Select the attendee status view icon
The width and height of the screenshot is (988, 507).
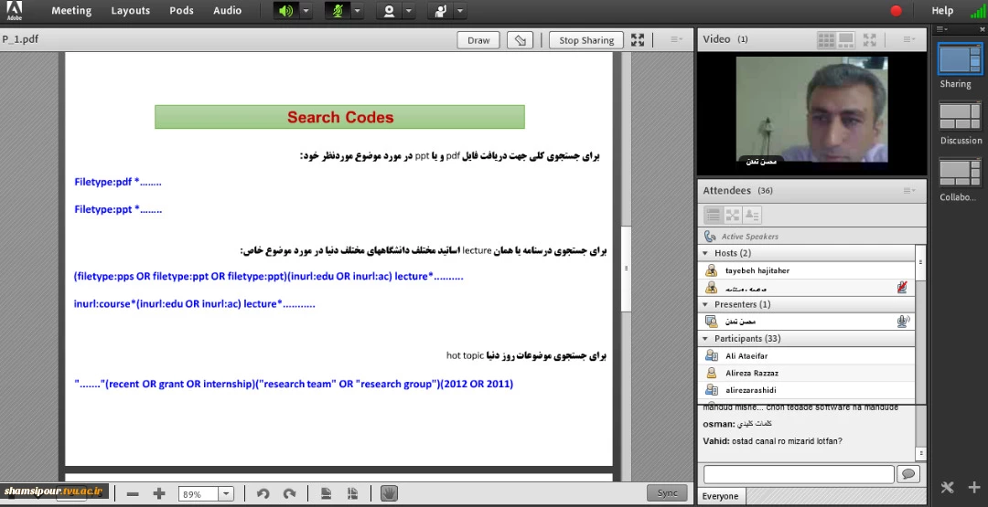click(752, 215)
